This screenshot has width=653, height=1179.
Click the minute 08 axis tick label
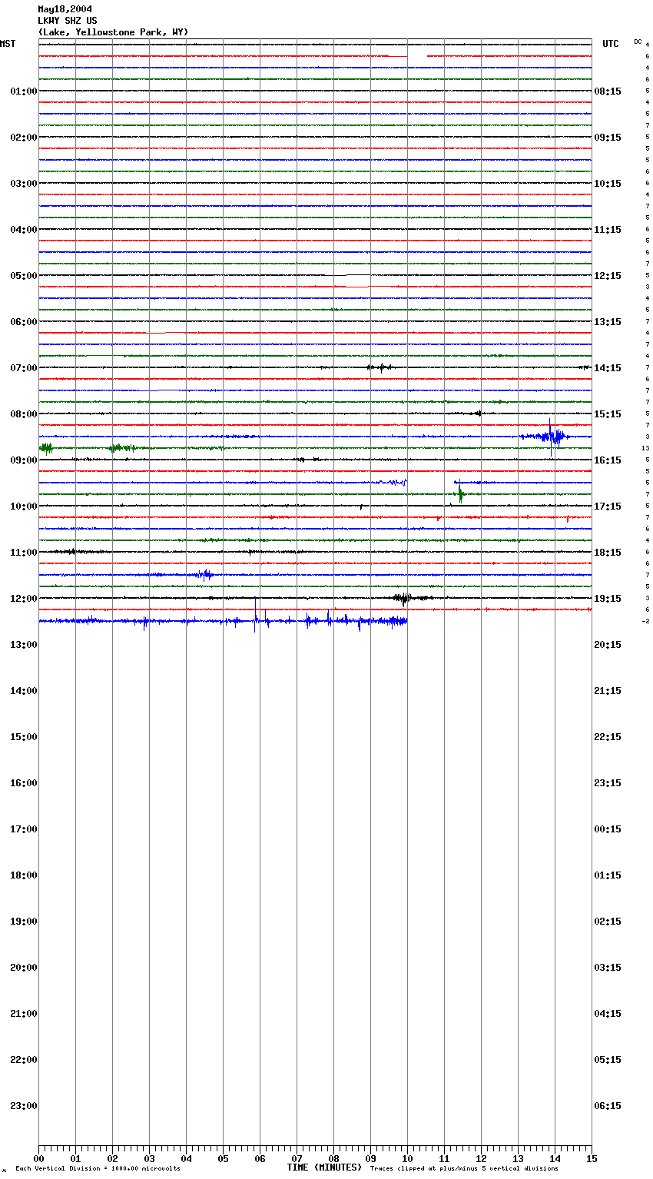333,1158
